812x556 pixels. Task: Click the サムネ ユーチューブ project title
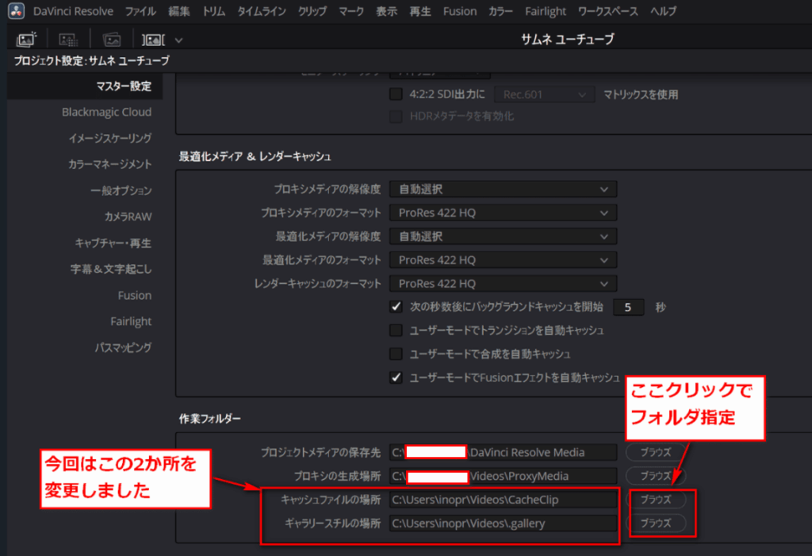pyautogui.click(x=567, y=39)
